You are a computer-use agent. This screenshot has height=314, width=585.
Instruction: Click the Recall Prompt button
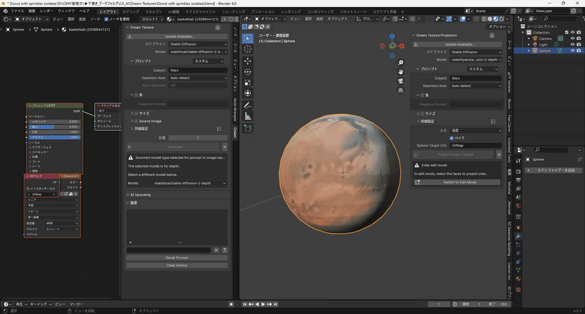[177, 258]
